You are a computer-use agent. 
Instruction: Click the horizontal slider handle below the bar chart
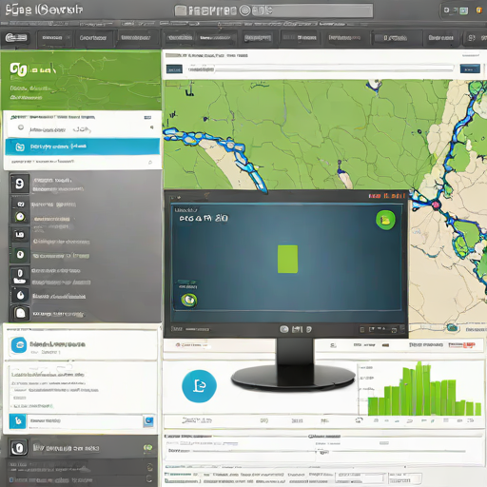[322, 452]
